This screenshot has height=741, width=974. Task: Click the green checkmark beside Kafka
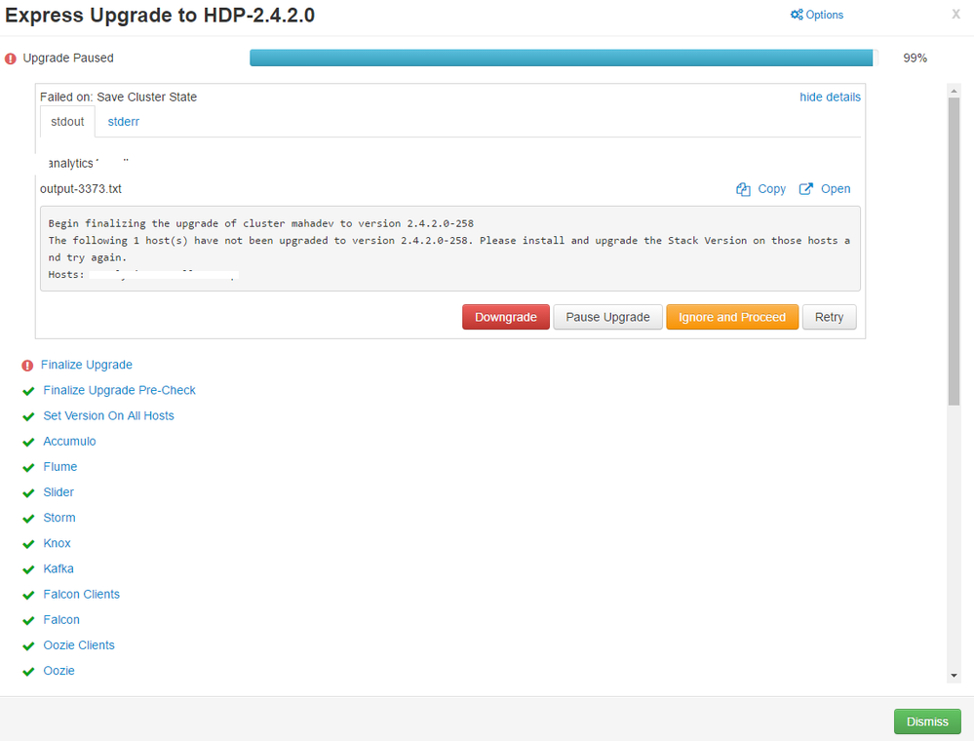27,568
